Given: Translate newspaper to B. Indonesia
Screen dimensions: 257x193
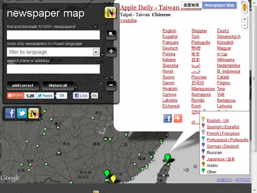Looking at the screenshot, I should [228, 71].
